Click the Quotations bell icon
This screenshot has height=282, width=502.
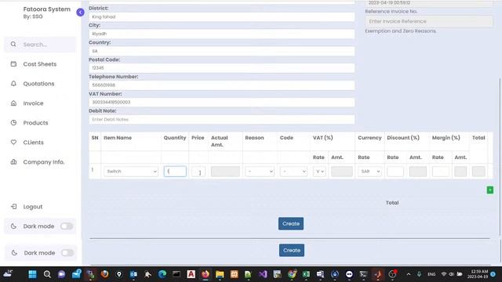click(x=13, y=84)
